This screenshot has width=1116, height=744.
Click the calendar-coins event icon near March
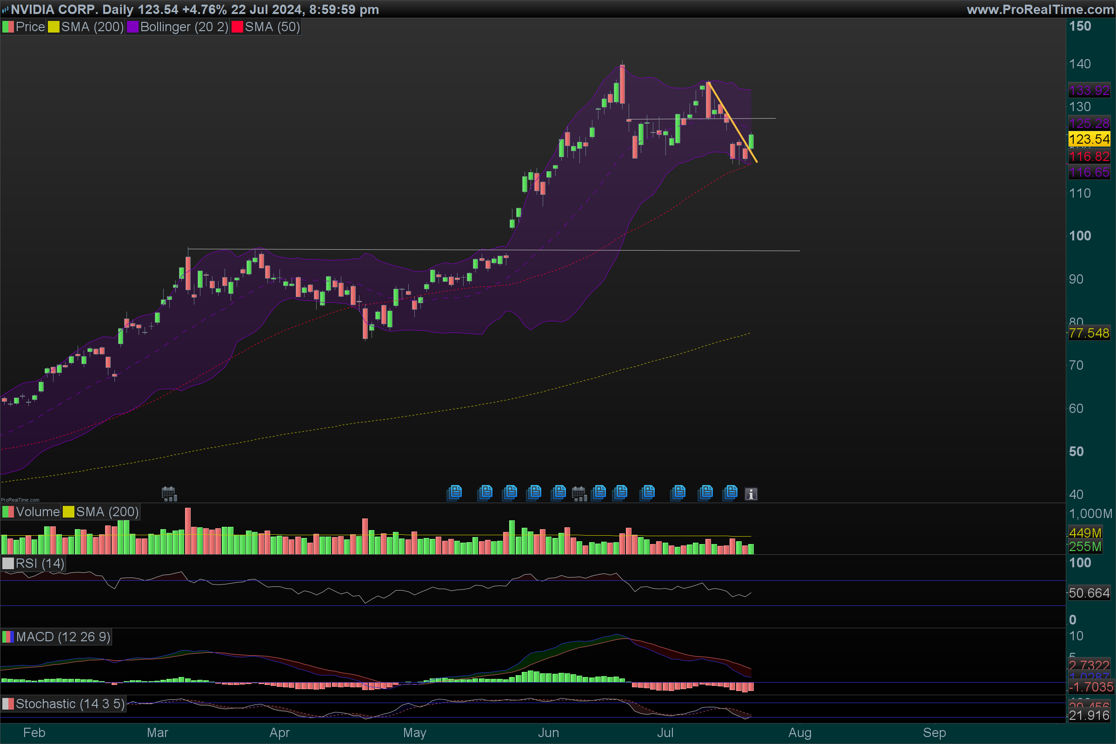click(x=169, y=493)
